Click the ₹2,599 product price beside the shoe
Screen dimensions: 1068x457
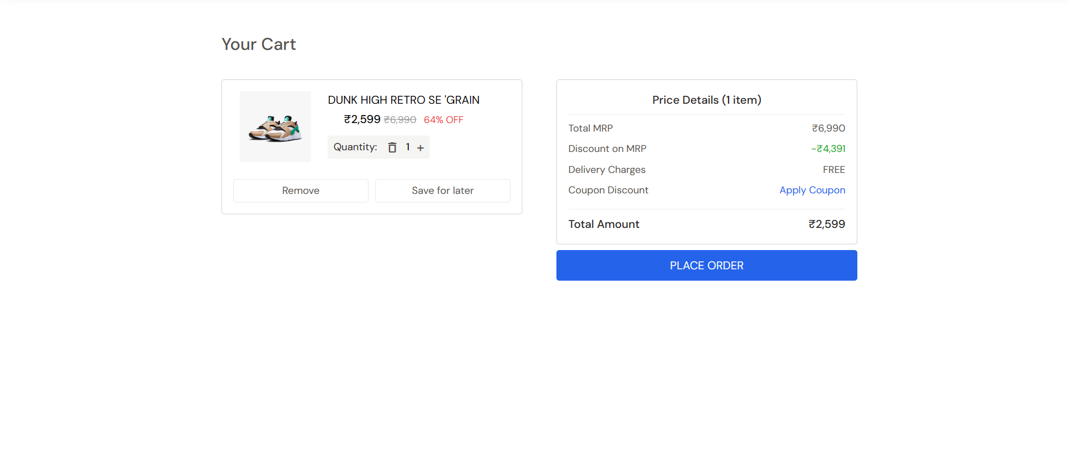362,119
